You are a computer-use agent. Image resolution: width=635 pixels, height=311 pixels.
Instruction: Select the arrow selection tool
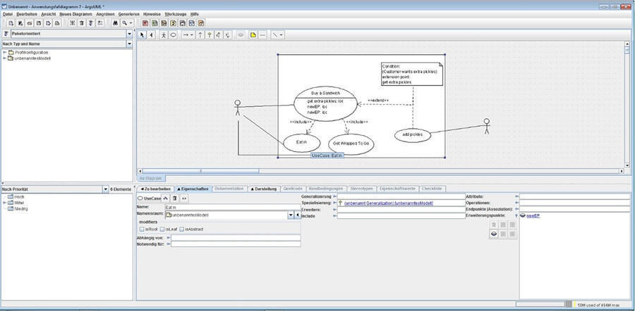coord(141,34)
